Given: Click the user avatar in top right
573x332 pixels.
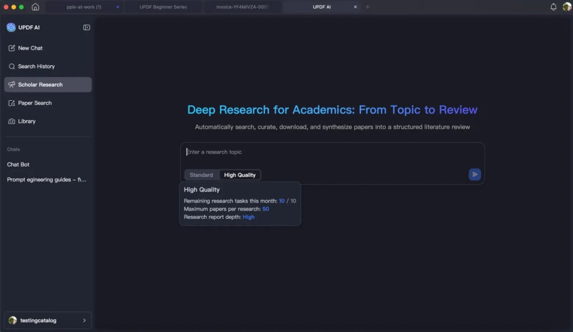Looking at the screenshot, I should click(x=566, y=7).
